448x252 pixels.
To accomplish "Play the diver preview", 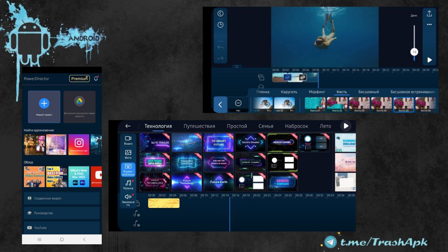I will 429,60.
